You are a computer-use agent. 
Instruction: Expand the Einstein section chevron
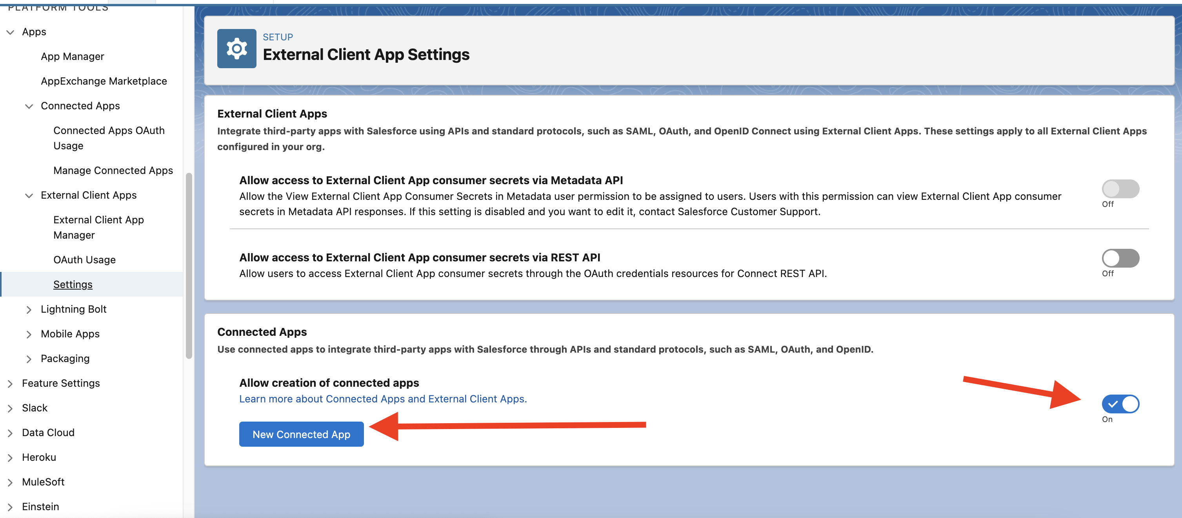[x=10, y=507]
